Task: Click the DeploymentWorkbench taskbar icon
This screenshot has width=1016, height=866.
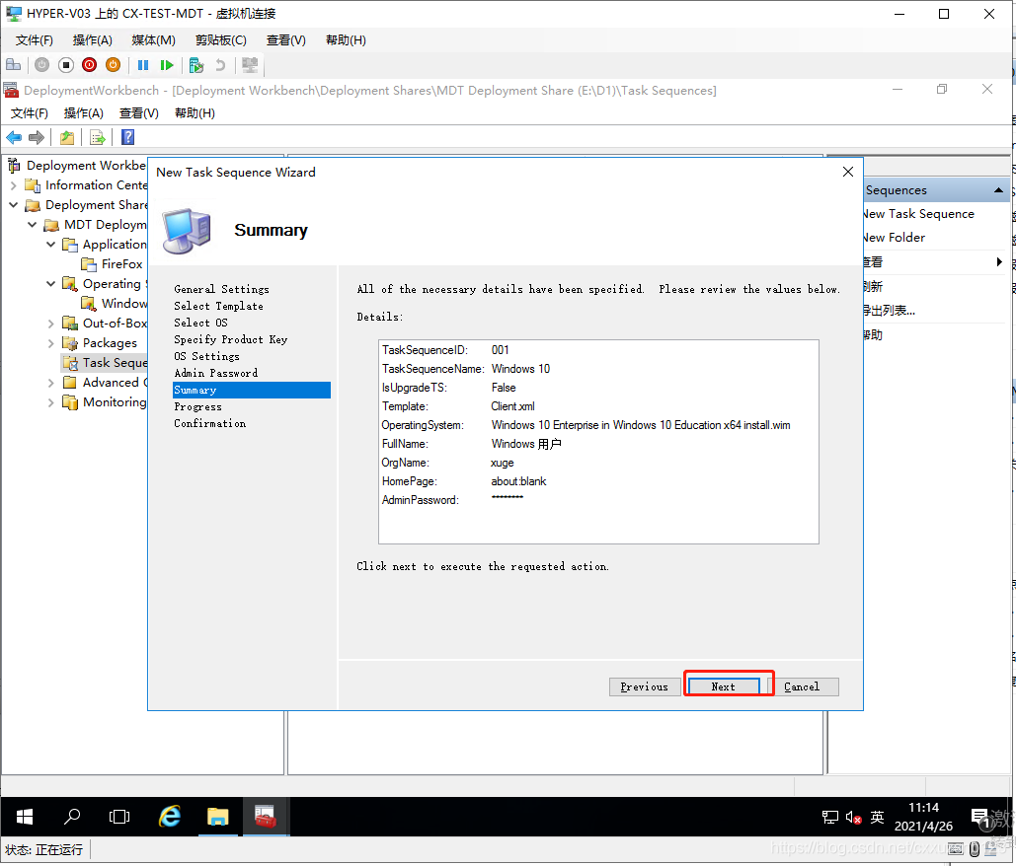Action: 266,817
